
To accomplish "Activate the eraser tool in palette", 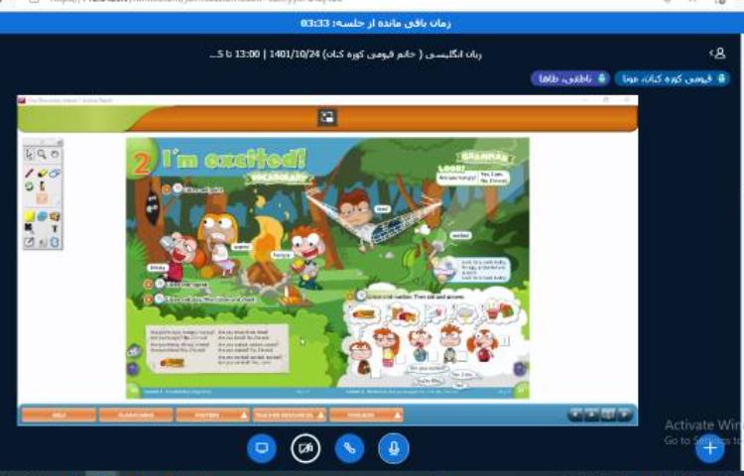I will [55, 173].
